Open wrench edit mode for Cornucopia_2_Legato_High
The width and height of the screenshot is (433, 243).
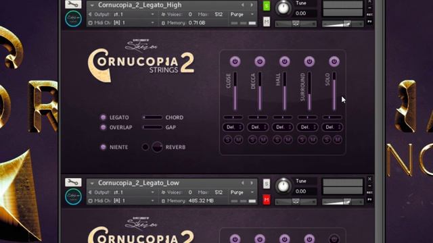(73, 4)
